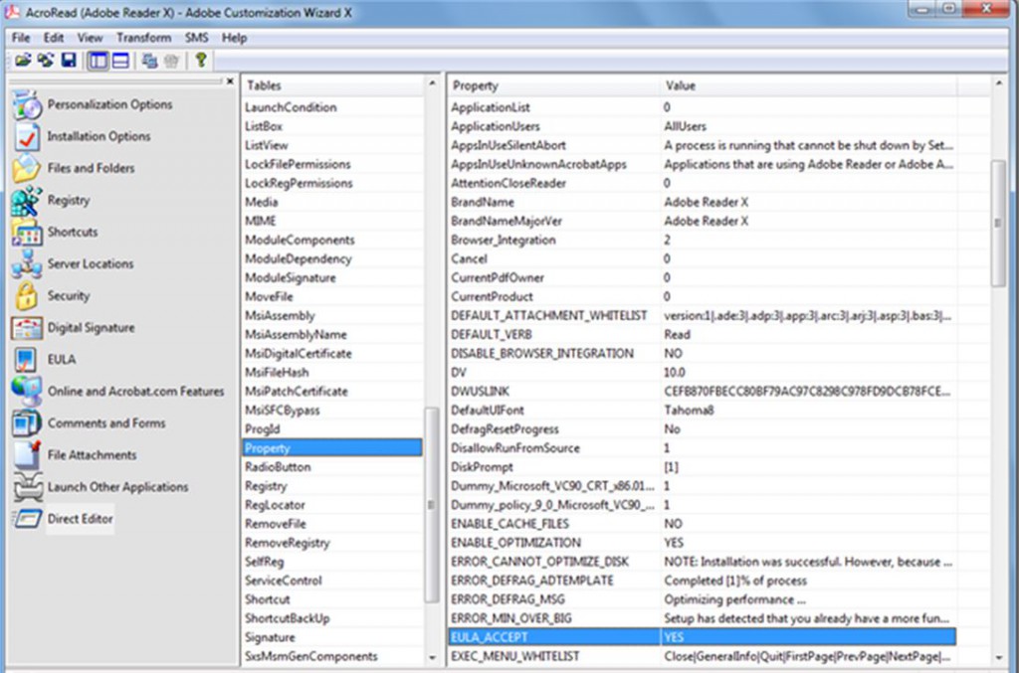
Task: Click the greyed-out toolbar icon next to Help
Action: [x=171, y=61]
